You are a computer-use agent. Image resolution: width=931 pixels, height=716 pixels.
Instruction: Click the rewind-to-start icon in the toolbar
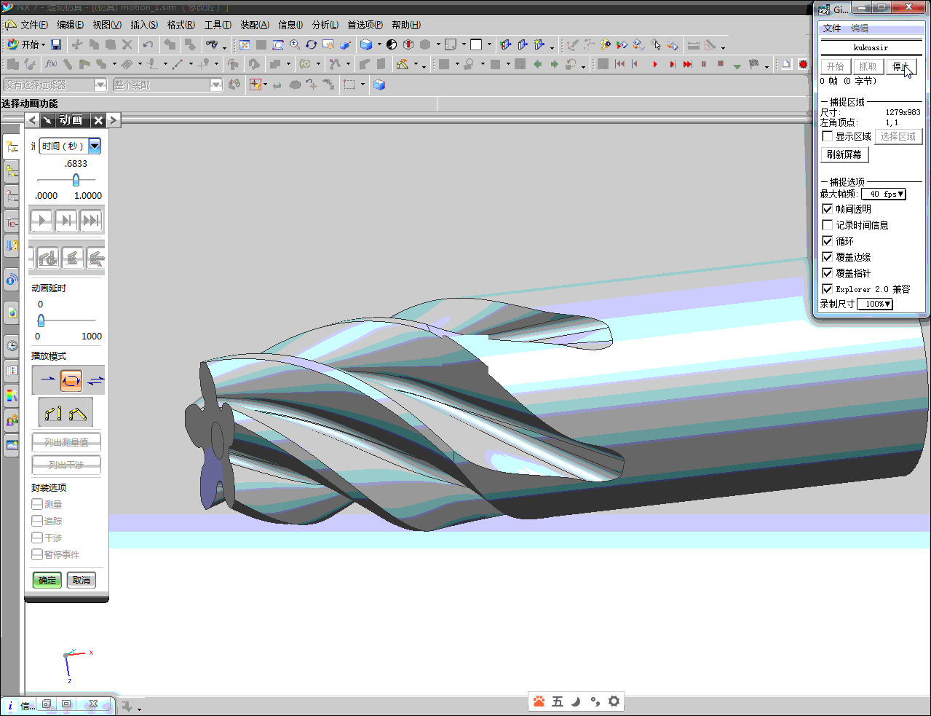click(x=619, y=64)
